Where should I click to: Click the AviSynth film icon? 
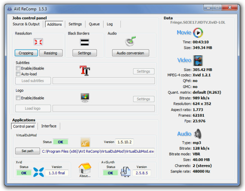coord(125,172)
